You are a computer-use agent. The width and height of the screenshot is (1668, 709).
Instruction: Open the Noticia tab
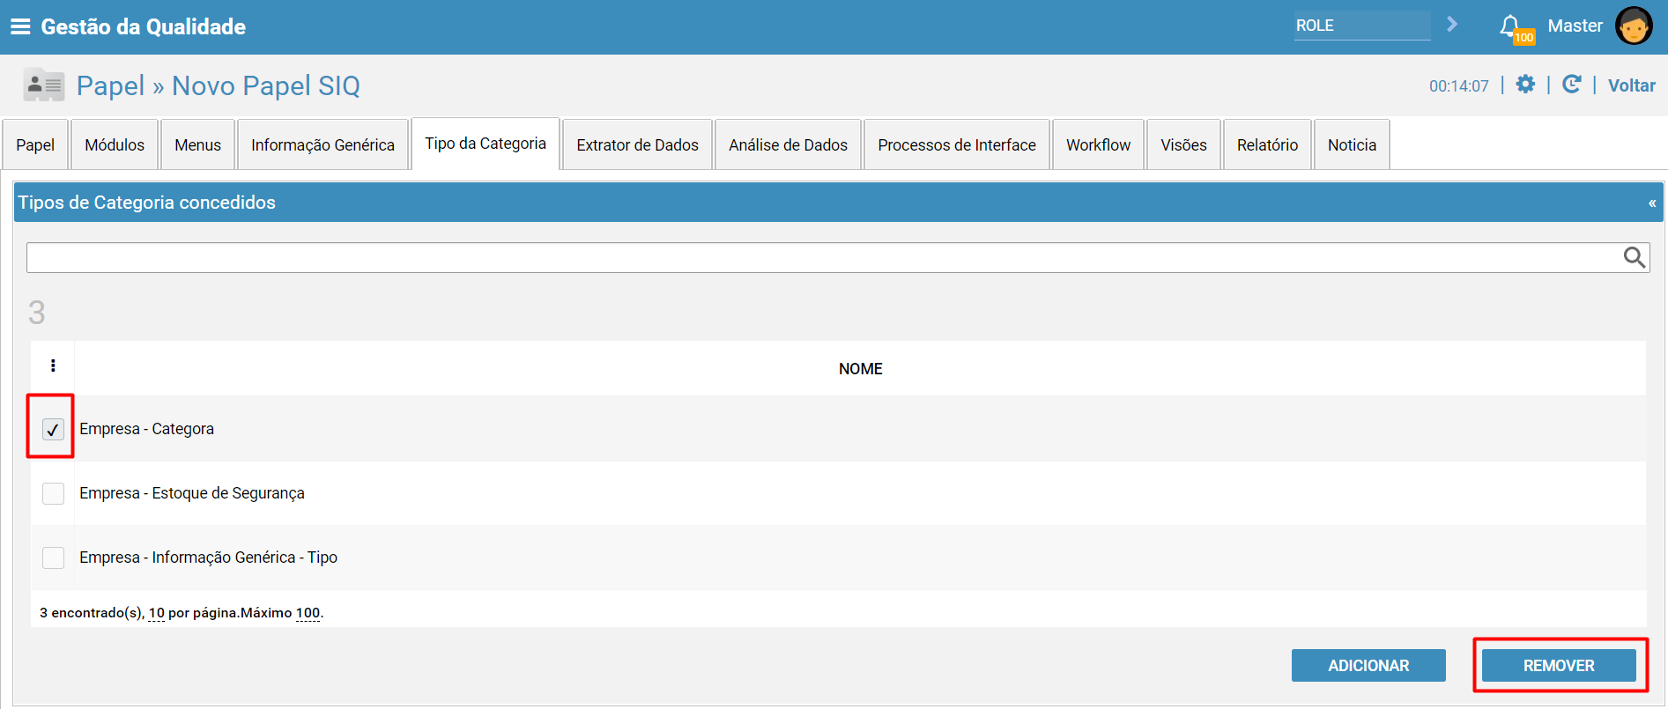click(1352, 144)
